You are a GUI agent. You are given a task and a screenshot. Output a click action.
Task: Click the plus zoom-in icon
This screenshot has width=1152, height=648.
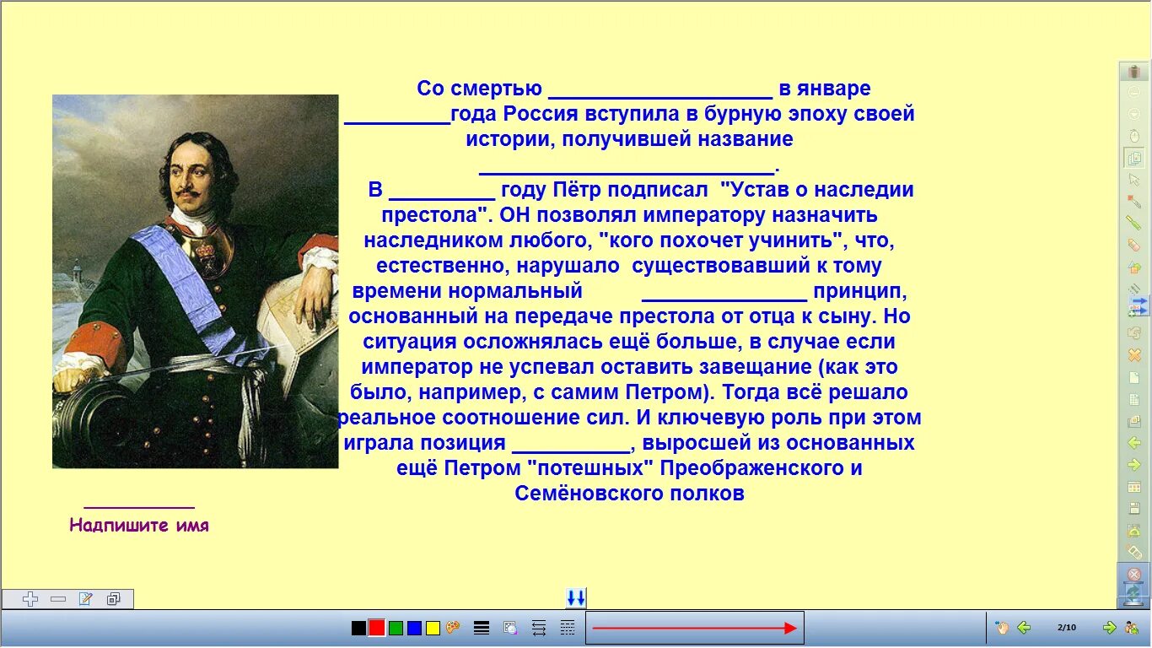(30, 599)
